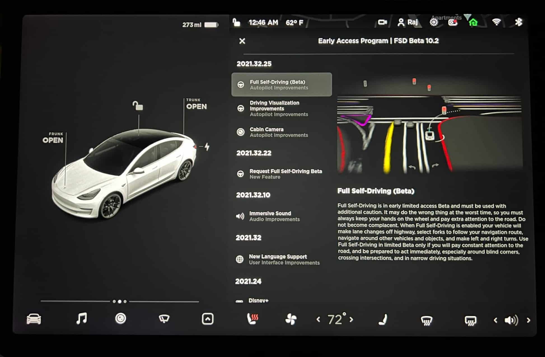The image size is (545, 357).
Task: Tap the windshield wiper icon
Action: (164, 319)
